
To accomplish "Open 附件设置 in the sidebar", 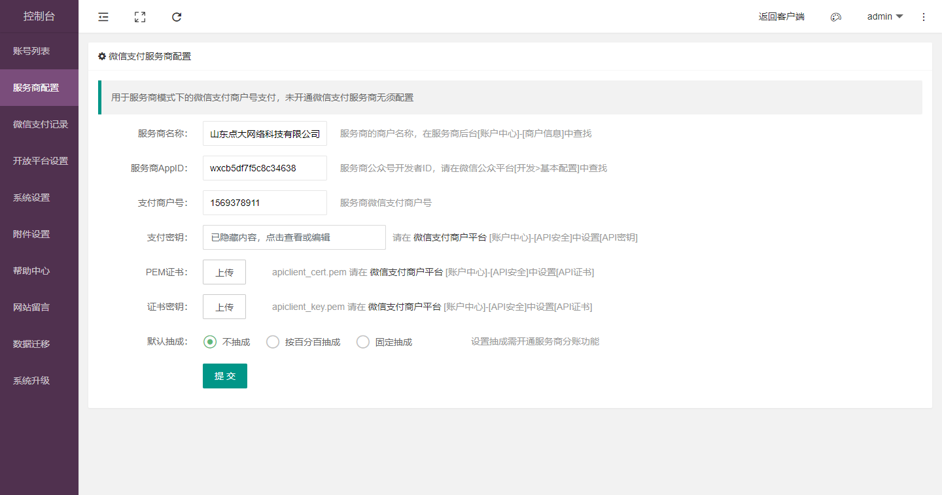I will click(x=39, y=234).
